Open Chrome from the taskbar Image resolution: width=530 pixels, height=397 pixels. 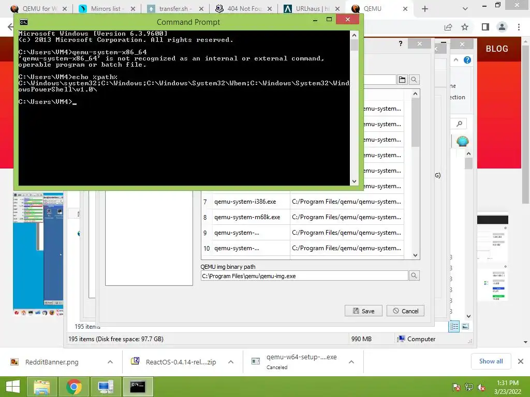(x=73, y=387)
